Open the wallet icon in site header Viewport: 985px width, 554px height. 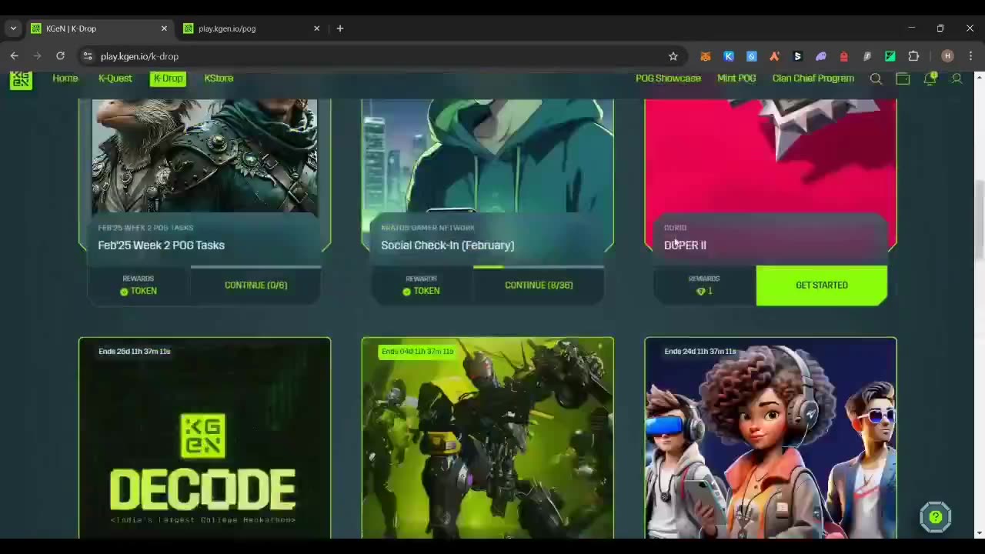[x=903, y=78]
